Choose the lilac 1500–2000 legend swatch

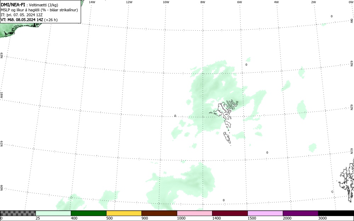point(265,213)
